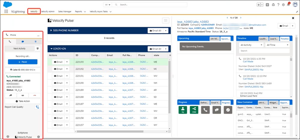
Task: Click Email button for row 223190
Action: 58,83
